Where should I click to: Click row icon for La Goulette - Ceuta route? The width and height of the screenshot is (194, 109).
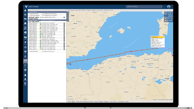[x=64, y=23]
